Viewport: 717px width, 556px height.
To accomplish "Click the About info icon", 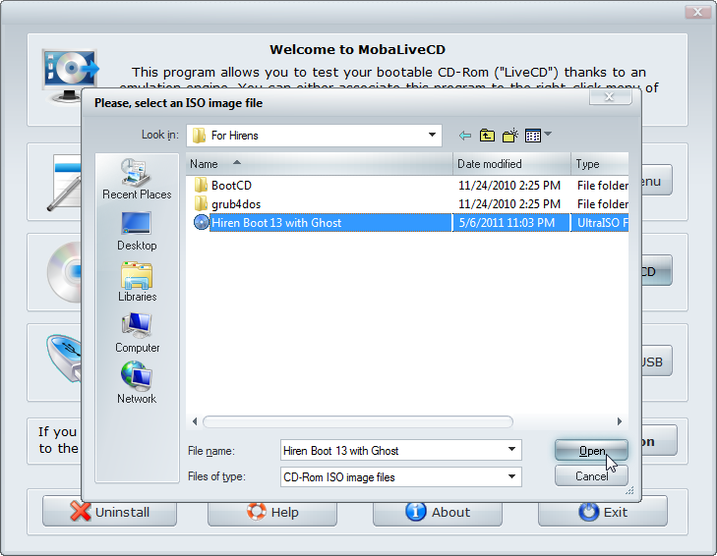I will (x=415, y=511).
